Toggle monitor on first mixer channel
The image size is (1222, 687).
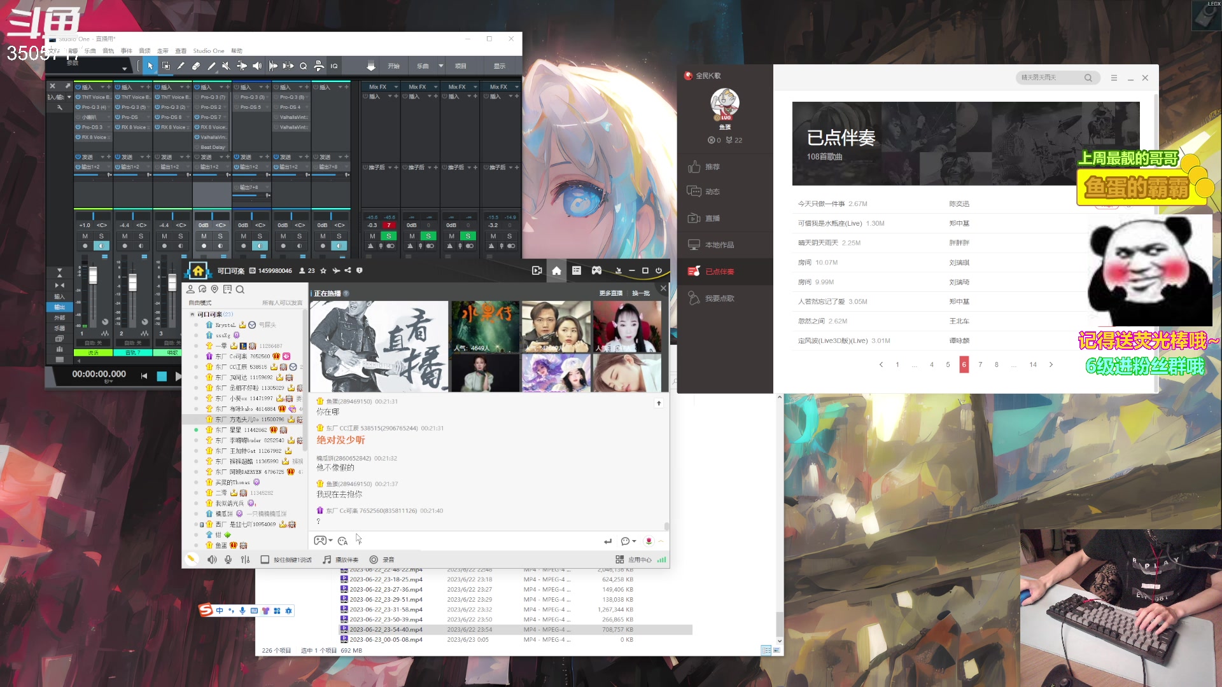(101, 246)
